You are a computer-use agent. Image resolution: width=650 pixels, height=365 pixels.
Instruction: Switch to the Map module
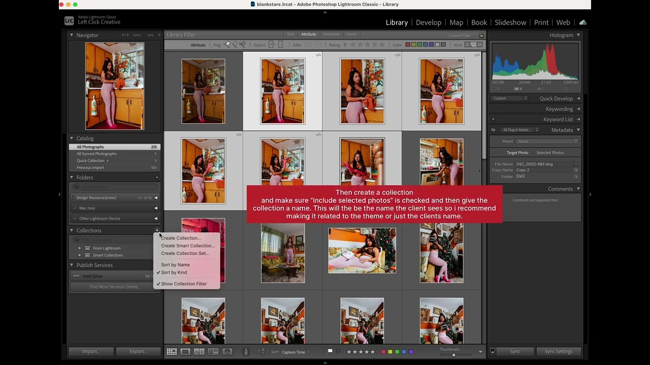[456, 22]
